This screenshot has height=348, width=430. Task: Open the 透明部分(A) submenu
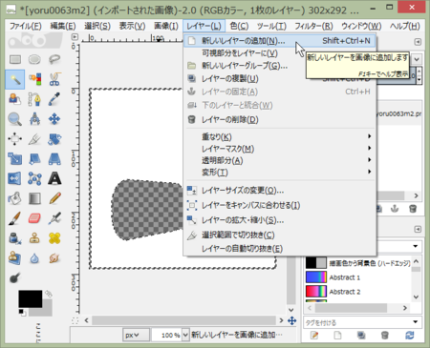point(280,160)
